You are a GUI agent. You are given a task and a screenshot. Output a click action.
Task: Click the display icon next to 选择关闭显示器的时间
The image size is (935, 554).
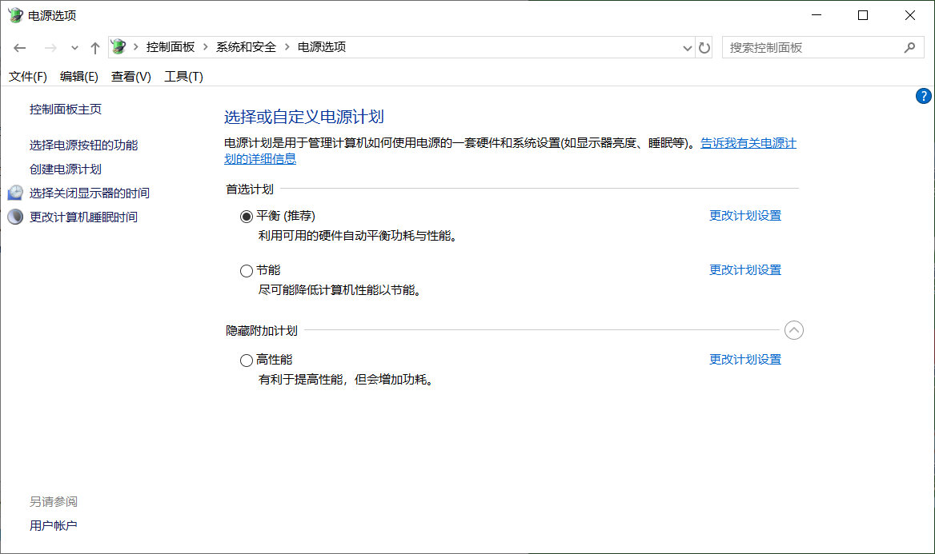point(14,192)
